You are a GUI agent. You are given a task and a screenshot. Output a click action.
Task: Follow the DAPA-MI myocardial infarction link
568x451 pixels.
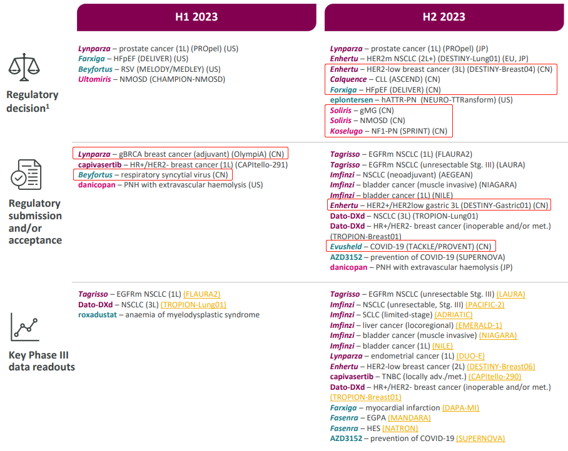pyautogui.click(x=461, y=408)
